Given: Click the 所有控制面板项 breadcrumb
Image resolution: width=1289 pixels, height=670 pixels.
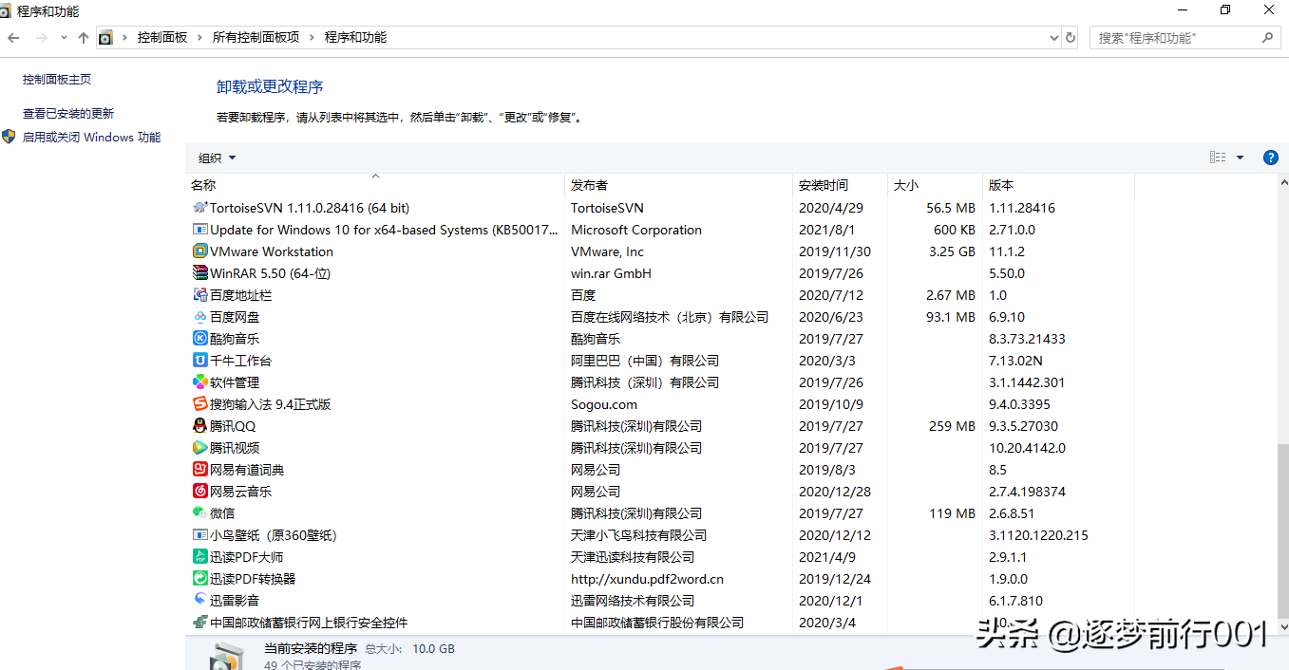Looking at the screenshot, I should (x=256, y=38).
